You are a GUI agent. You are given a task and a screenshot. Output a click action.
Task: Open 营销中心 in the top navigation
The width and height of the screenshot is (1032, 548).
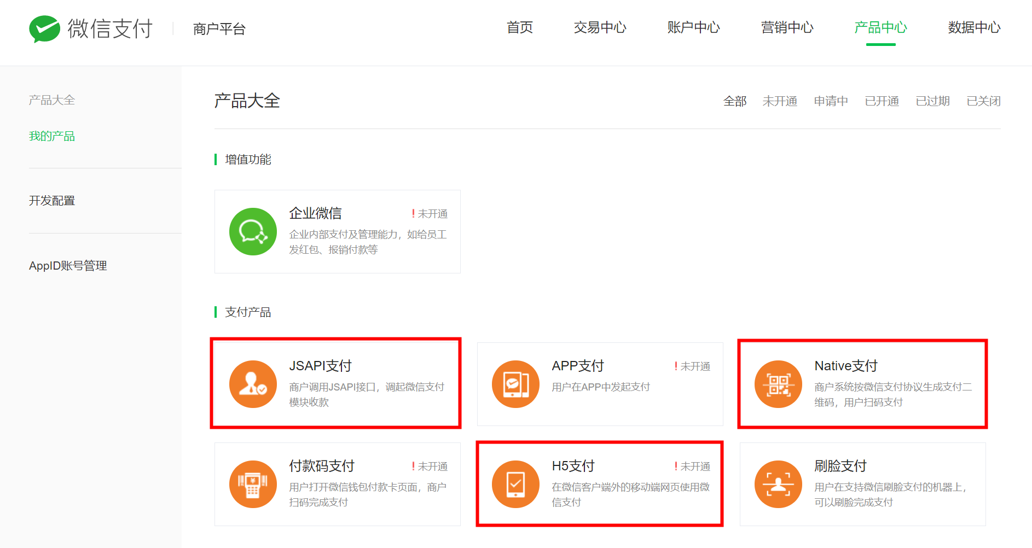click(787, 27)
